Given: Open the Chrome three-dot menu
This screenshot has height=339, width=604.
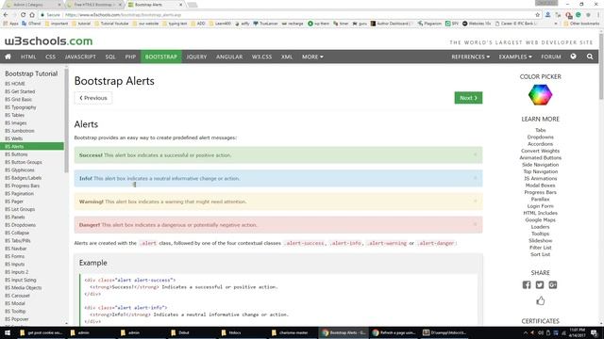Looking at the screenshot, I should coord(598,15).
